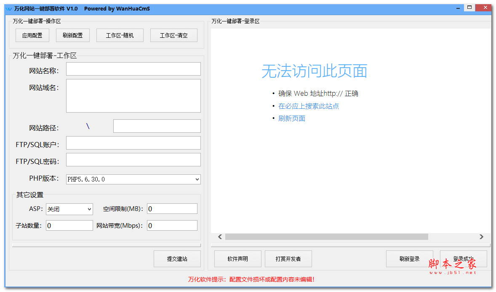This screenshot has height=292, width=496.
Task: Click the 网站名称 input field
Action: (133, 69)
